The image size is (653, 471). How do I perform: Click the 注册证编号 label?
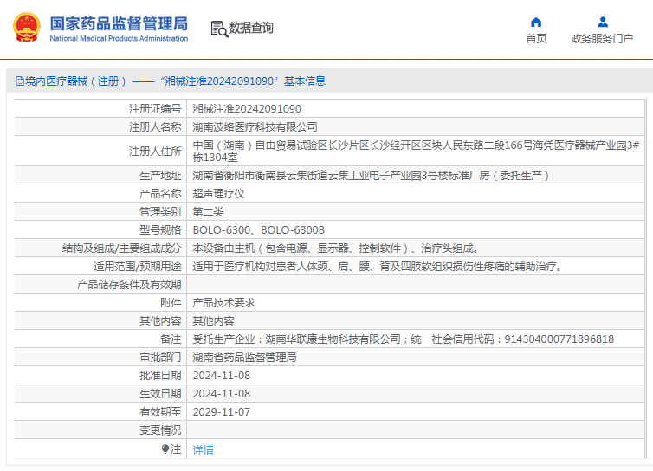click(155, 109)
